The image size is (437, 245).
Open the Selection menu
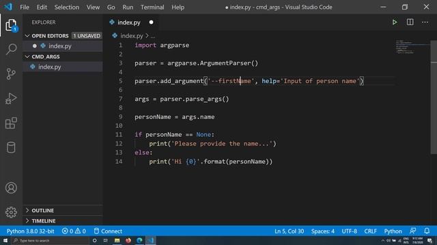[67, 7]
